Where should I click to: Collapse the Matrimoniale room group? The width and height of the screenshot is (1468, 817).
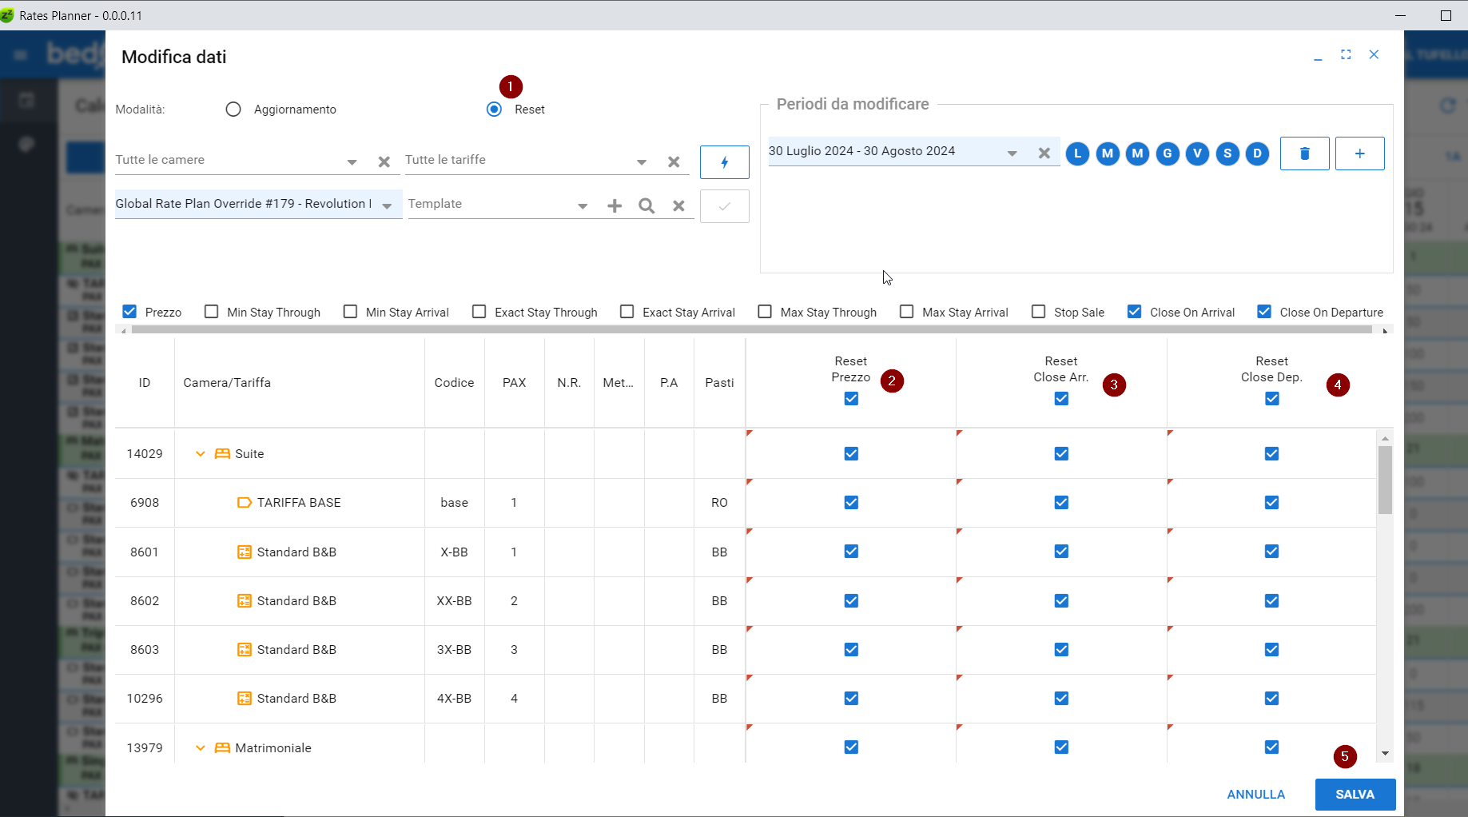click(x=200, y=748)
